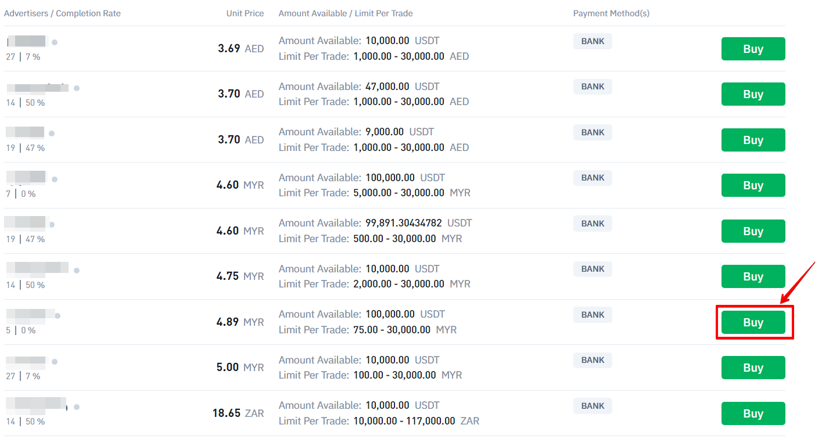Open advertiser profile for 3.69 AED offer
This screenshot has height=439, width=822.
27,42
